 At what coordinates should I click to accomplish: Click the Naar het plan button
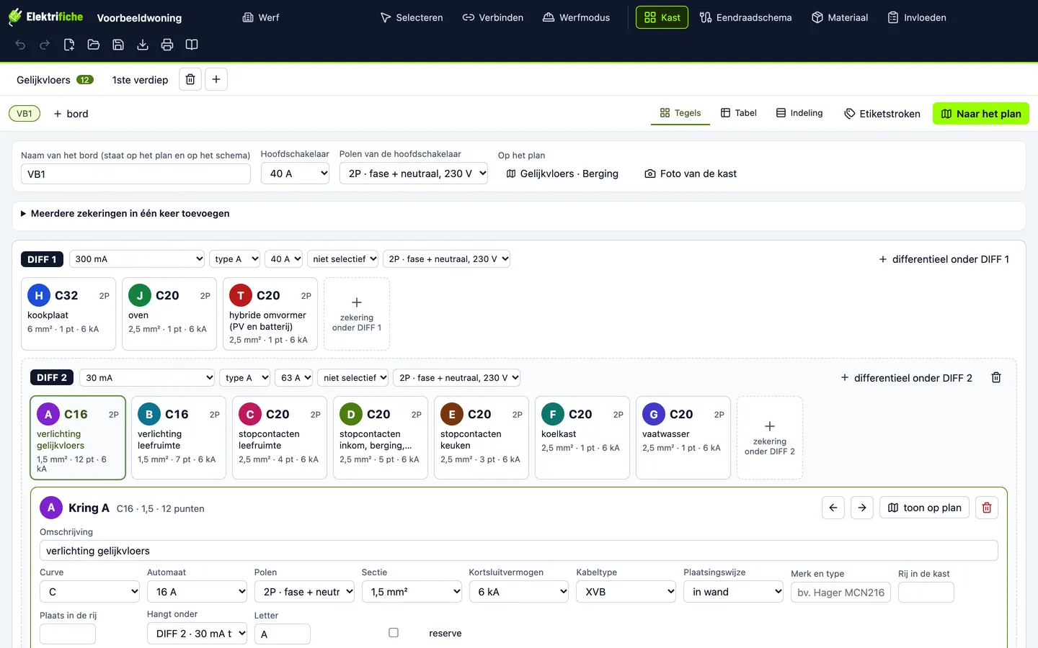981,114
